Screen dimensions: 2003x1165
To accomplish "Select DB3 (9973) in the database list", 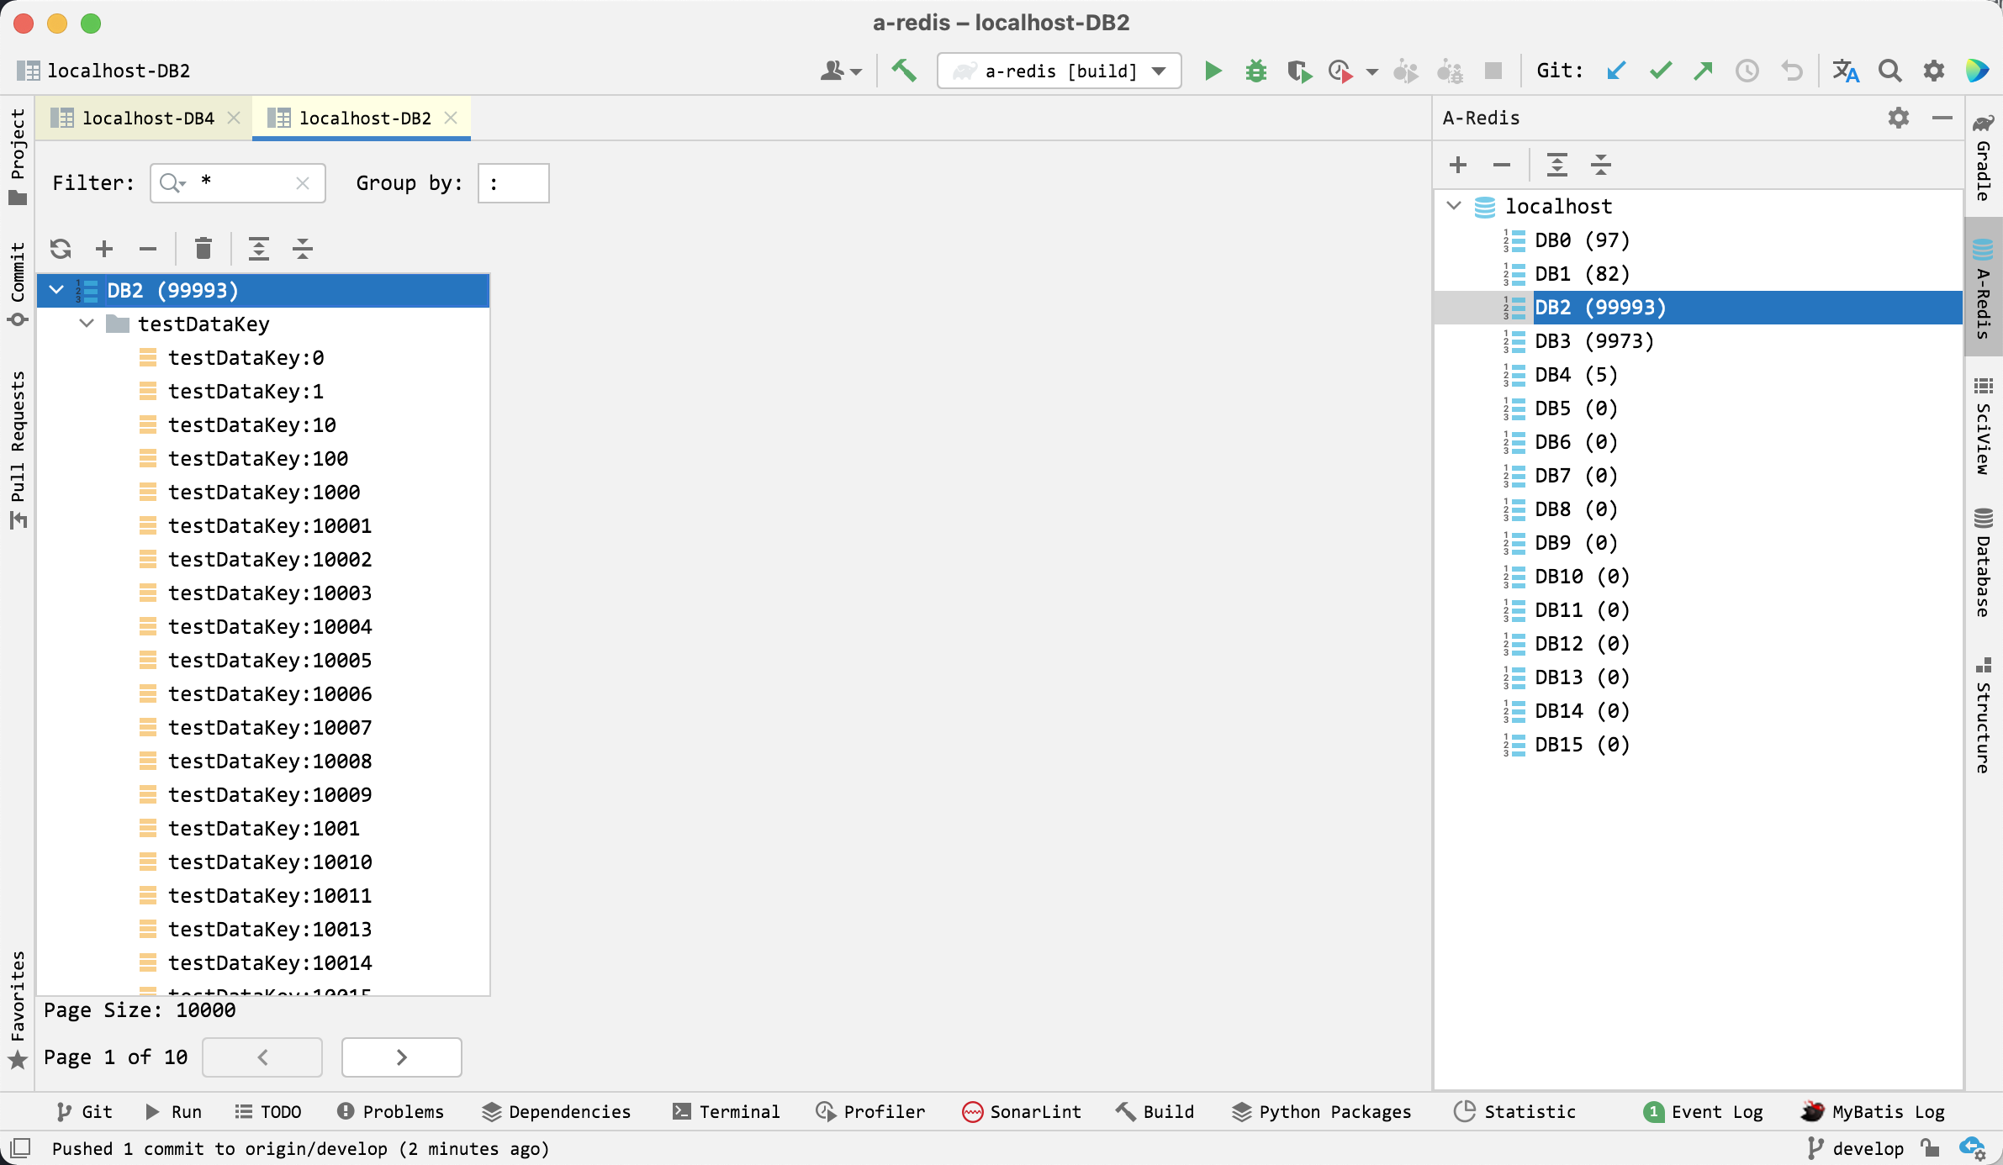I will 1593,340.
